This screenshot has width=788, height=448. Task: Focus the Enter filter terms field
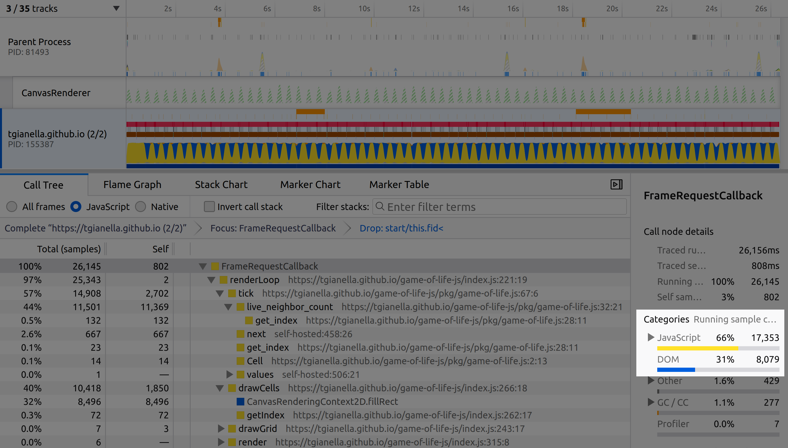click(x=505, y=207)
